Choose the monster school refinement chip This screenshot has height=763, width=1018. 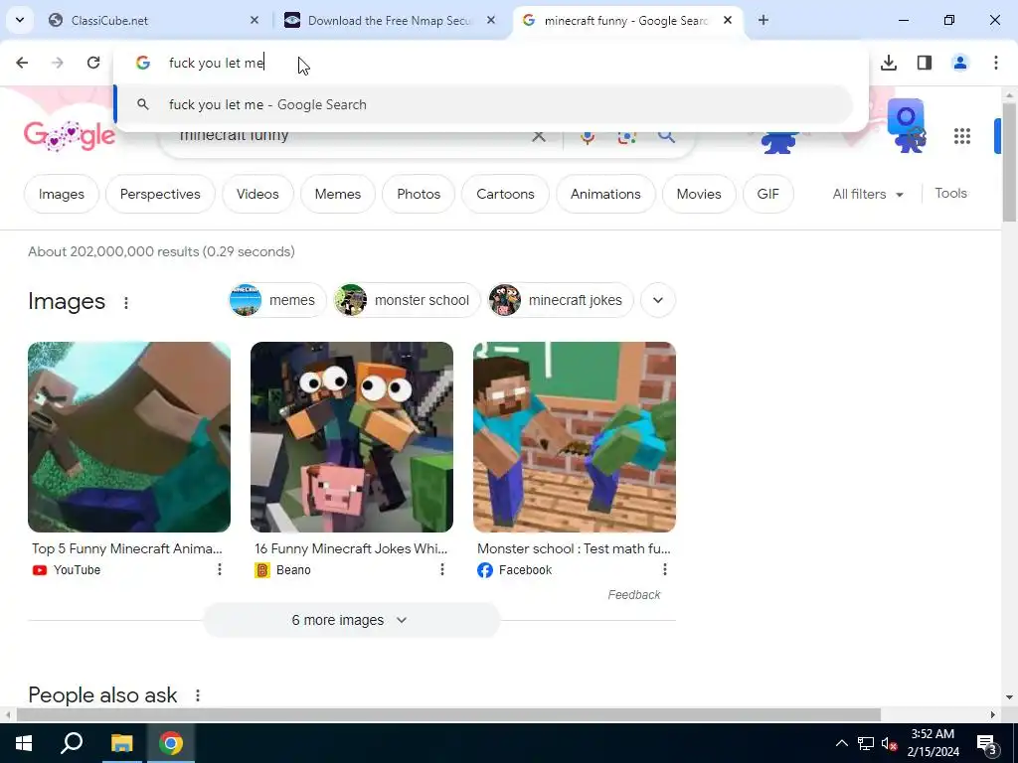tap(407, 300)
